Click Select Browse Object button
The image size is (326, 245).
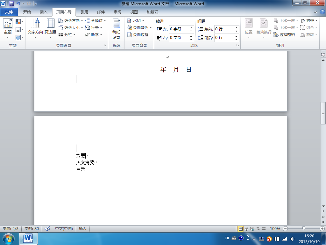click(323, 217)
